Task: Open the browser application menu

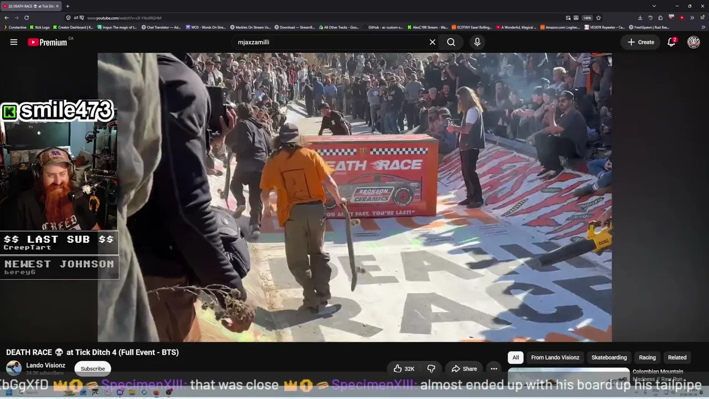Action: tap(701, 18)
